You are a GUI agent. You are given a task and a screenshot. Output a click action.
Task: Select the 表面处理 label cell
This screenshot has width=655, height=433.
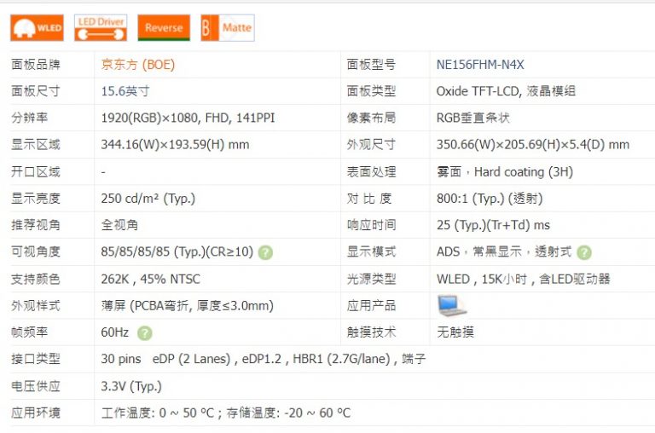click(x=371, y=172)
